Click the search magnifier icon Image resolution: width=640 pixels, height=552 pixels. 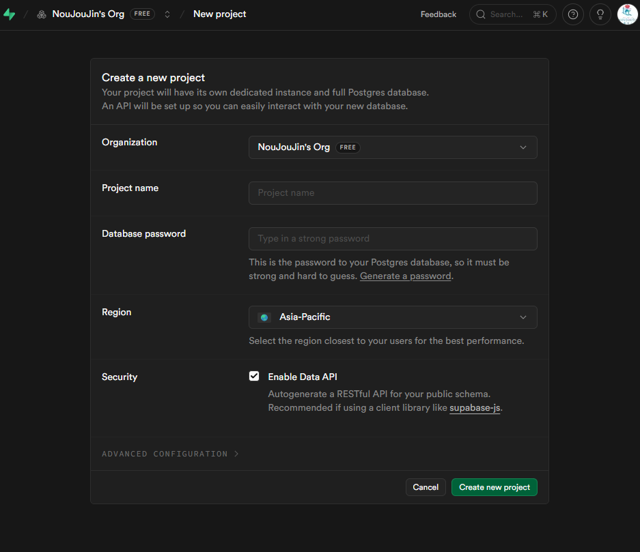(481, 14)
